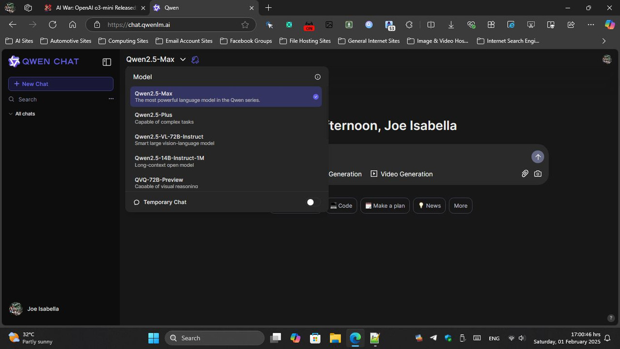Start a New Chat
Viewport: 620px width, 349px height.
tap(61, 84)
